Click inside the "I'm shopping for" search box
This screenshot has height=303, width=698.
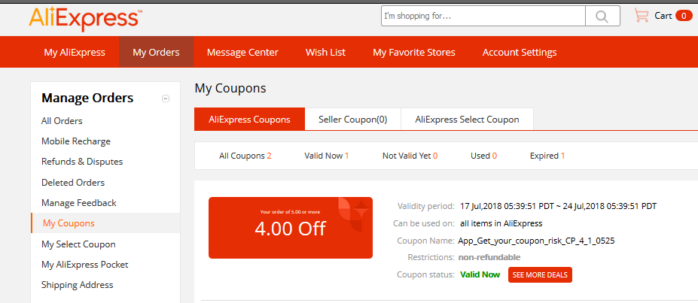[x=483, y=16]
